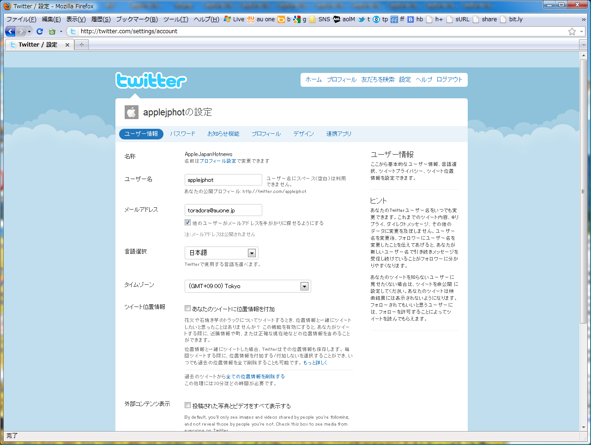Click the ヘルプ link in the top navigation
Viewport: 591px width, 445px height.
pos(424,79)
